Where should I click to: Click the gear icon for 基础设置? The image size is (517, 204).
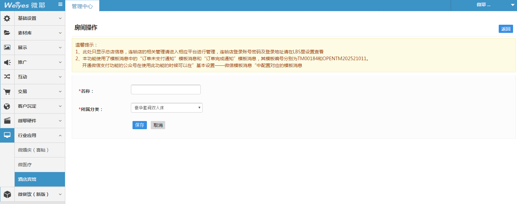click(7, 19)
